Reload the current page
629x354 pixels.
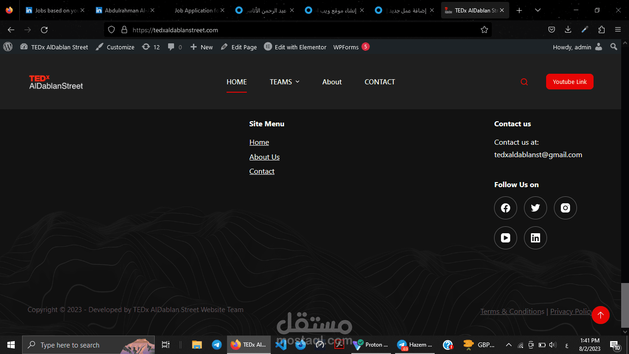(44, 29)
